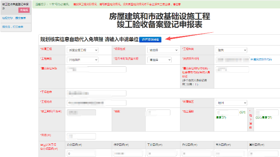Click the heading 规划核实信息自动代入免填报
Screen dimensions: 280x157
72,40
